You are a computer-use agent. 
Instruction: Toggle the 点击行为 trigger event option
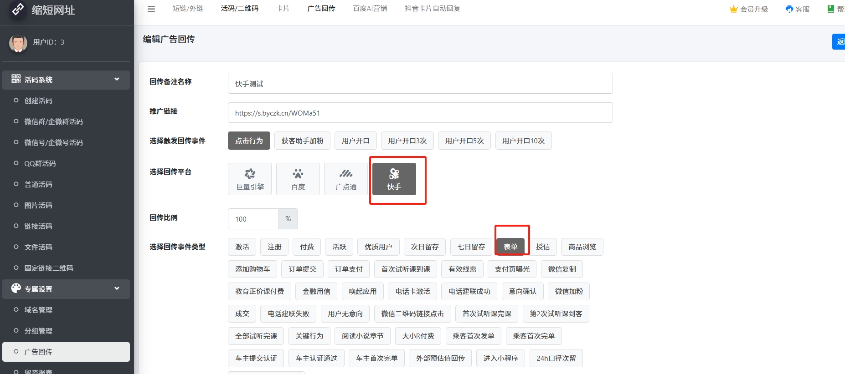pyautogui.click(x=249, y=141)
